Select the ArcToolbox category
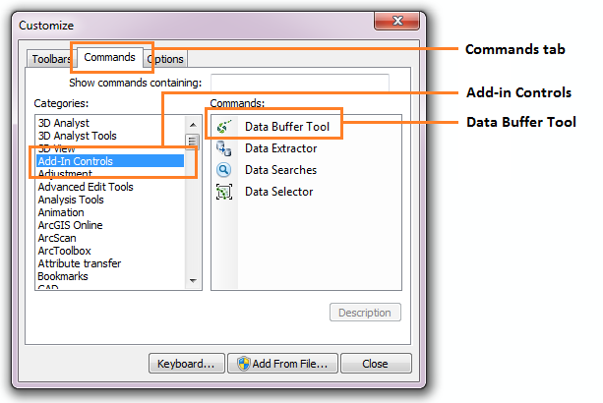The height and width of the screenshot is (403, 603). pyautogui.click(x=64, y=251)
